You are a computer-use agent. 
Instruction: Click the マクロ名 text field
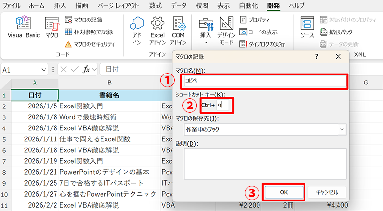pos(263,81)
